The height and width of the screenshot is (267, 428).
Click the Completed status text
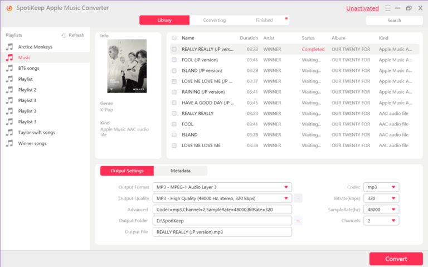pos(313,49)
